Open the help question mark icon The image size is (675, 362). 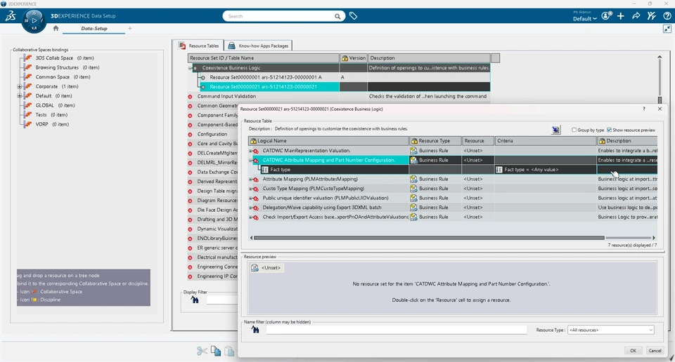[667, 16]
